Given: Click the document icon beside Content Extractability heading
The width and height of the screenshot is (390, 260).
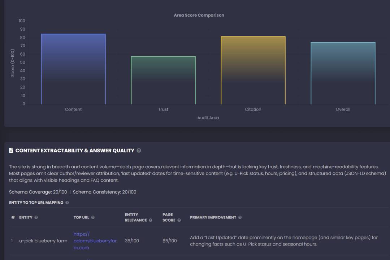Looking at the screenshot, I should 11,151.
